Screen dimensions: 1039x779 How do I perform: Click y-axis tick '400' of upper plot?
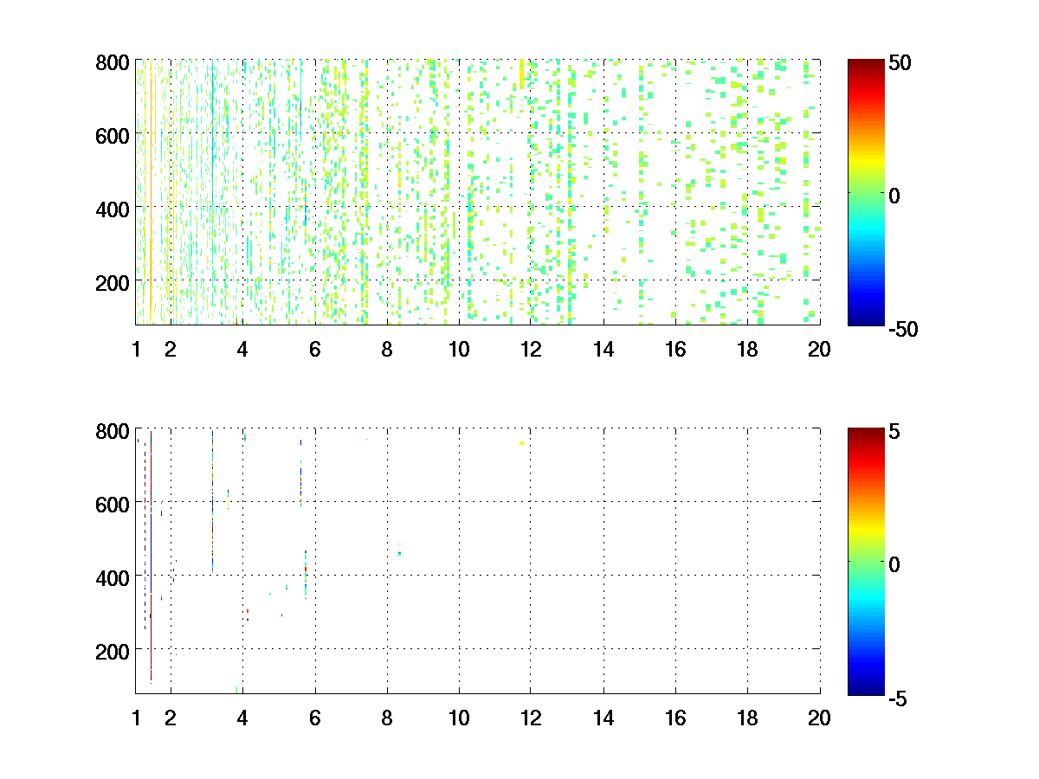coord(113,209)
